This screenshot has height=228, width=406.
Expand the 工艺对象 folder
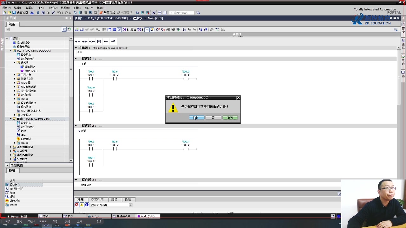tap(15, 75)
